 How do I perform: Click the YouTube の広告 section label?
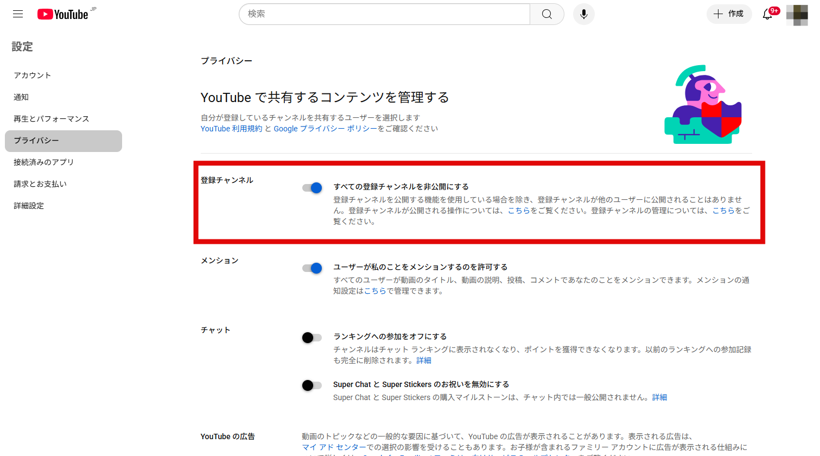click(x=227, y=436)
